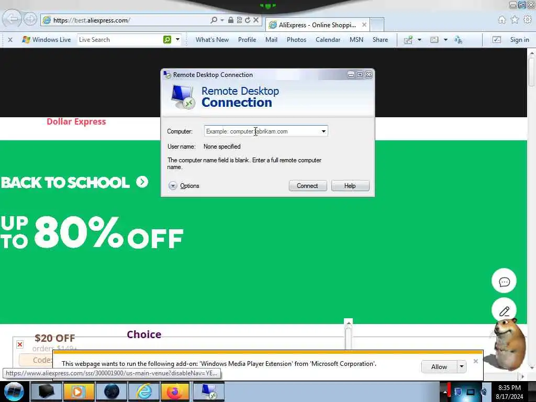
Task: Open What's New in Windows Live toolbar
Action: pos(212,40)
